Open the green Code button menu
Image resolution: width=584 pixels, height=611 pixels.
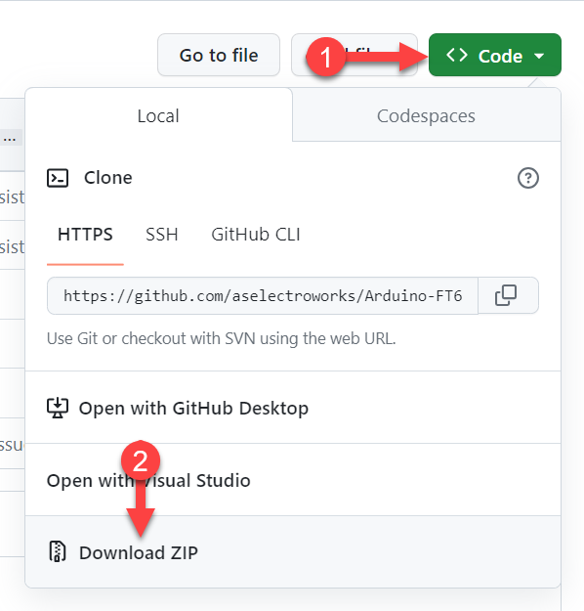[x=495, y=55]
